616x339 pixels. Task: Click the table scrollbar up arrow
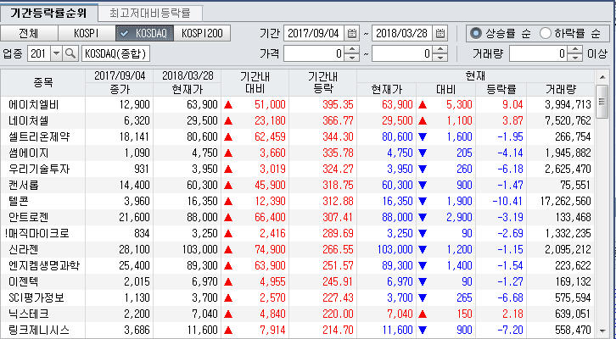(x=602, y=77)
